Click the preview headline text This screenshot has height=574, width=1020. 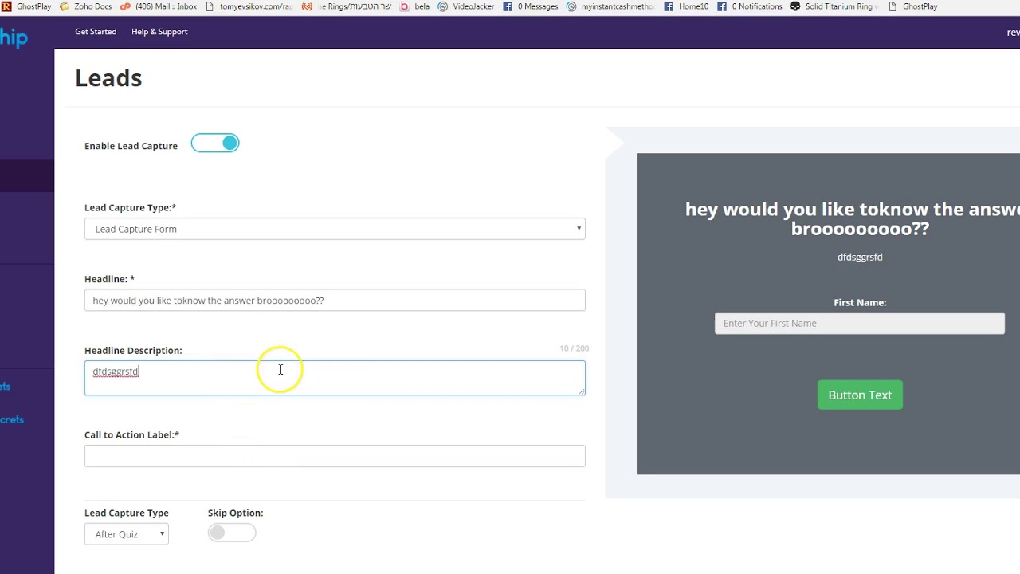click(x=853, y=218)
